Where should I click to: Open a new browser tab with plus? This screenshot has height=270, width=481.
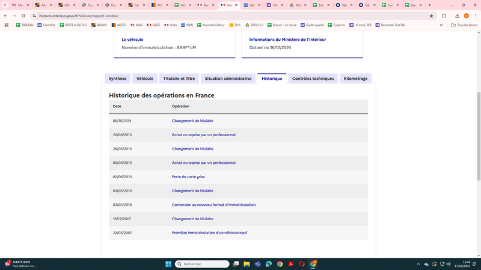(429, 5)
